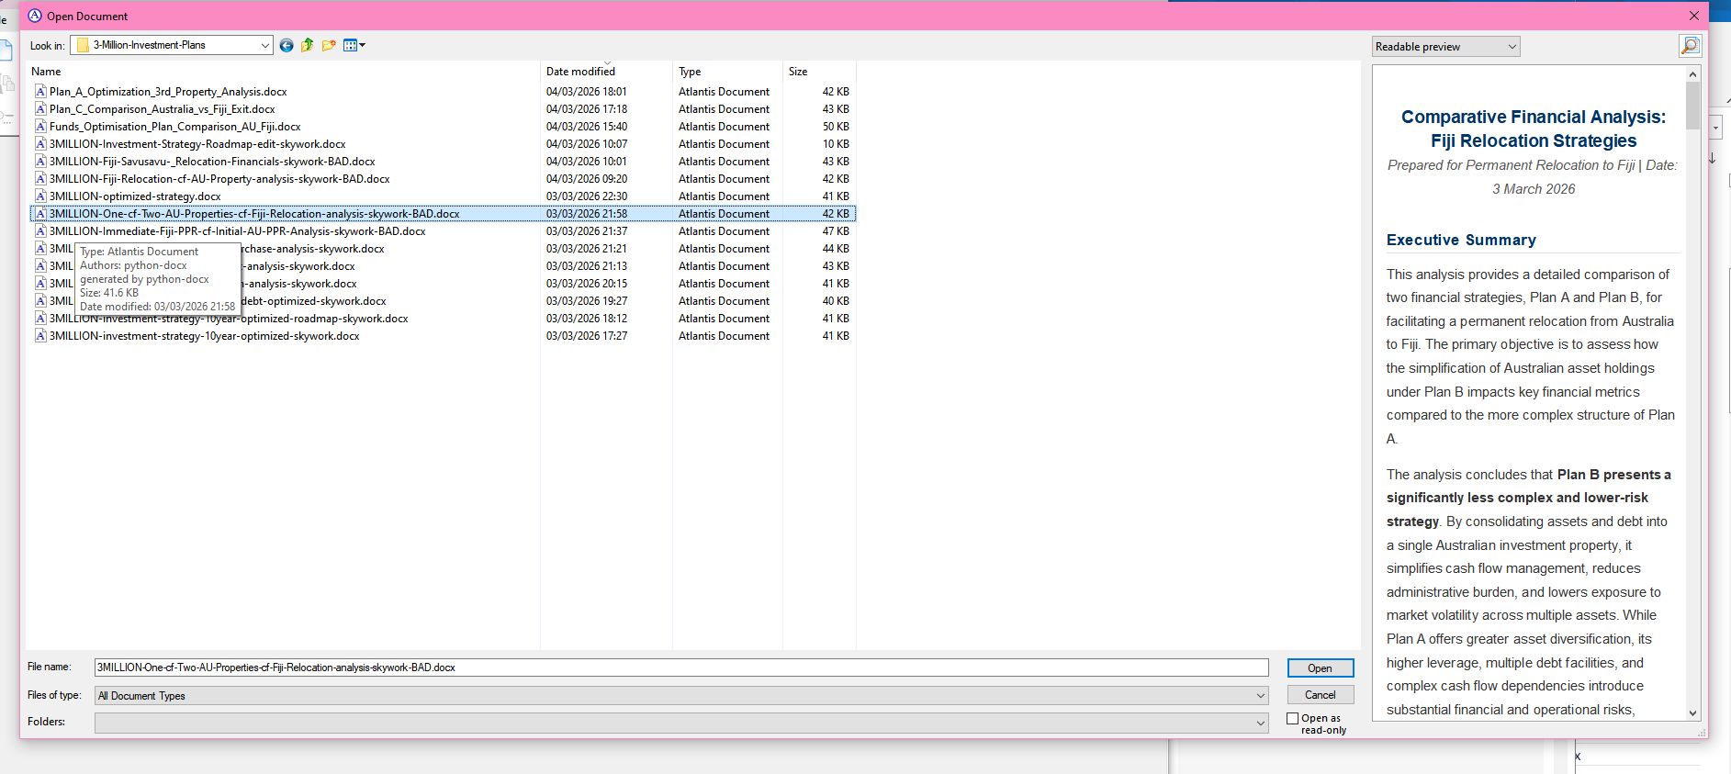Select 3MILLION-investment-strategy-10year-optimized-skywork.docx
This screenshot has width=1731, height=774.
pyautogui.click(x=205, y=336)
